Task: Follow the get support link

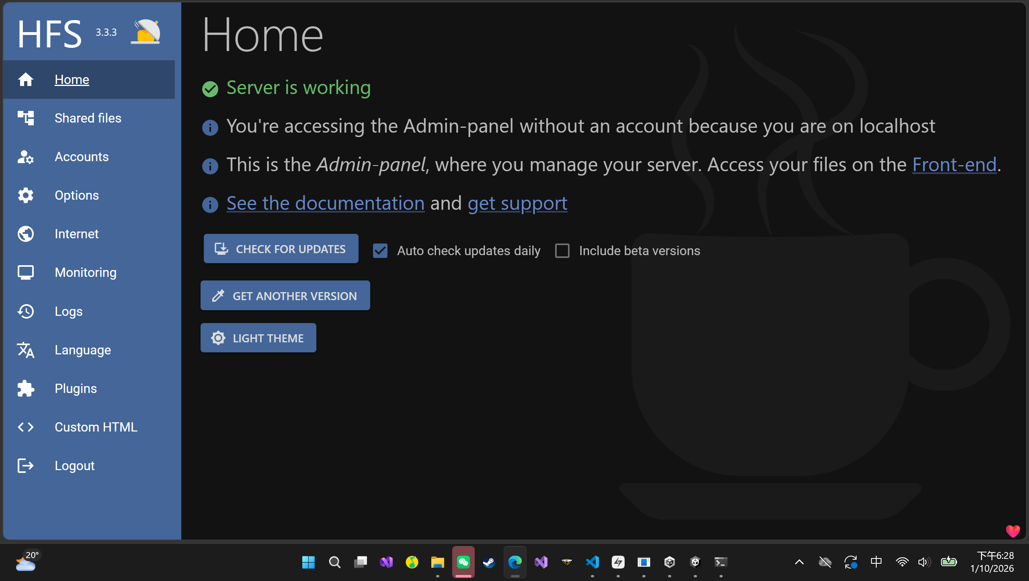Action: click(x=517, y=203)
